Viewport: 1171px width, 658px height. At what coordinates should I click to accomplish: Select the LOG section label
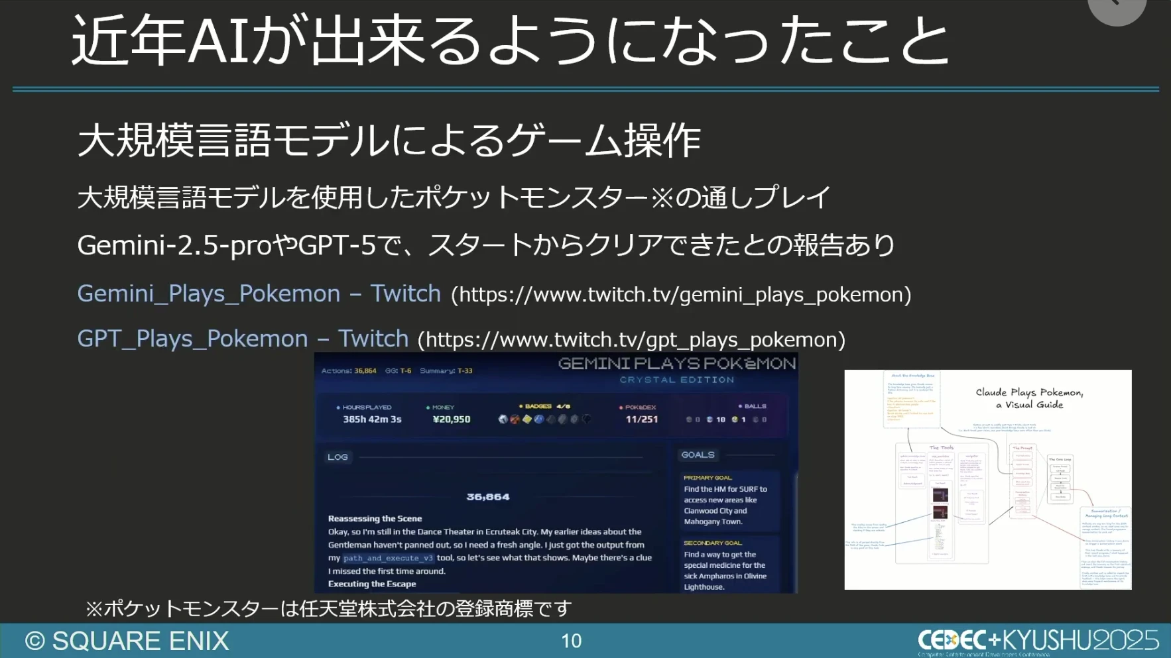[338, 457]
